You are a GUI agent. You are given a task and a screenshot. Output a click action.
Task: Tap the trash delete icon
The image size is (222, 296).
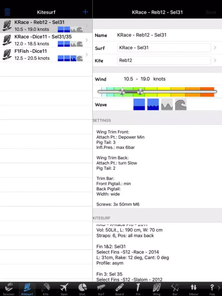[x=7, y=12]
